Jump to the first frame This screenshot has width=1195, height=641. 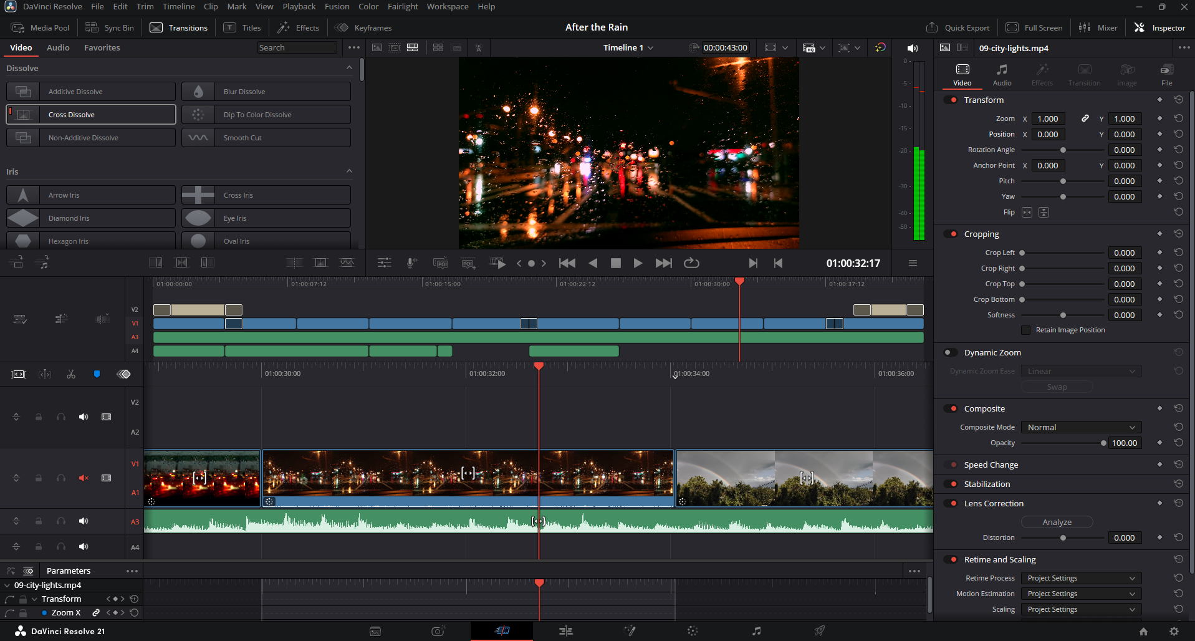(567, 263)
